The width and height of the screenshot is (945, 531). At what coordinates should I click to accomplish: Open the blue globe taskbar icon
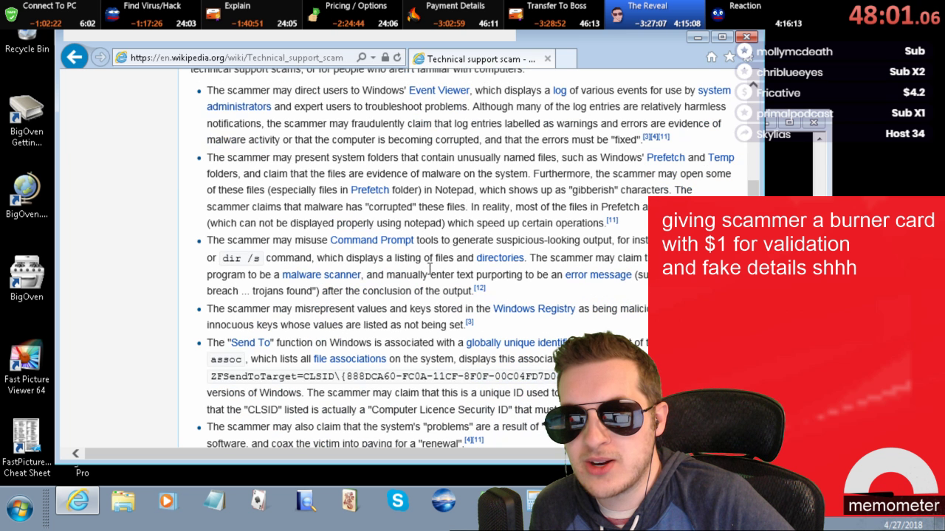443,502
